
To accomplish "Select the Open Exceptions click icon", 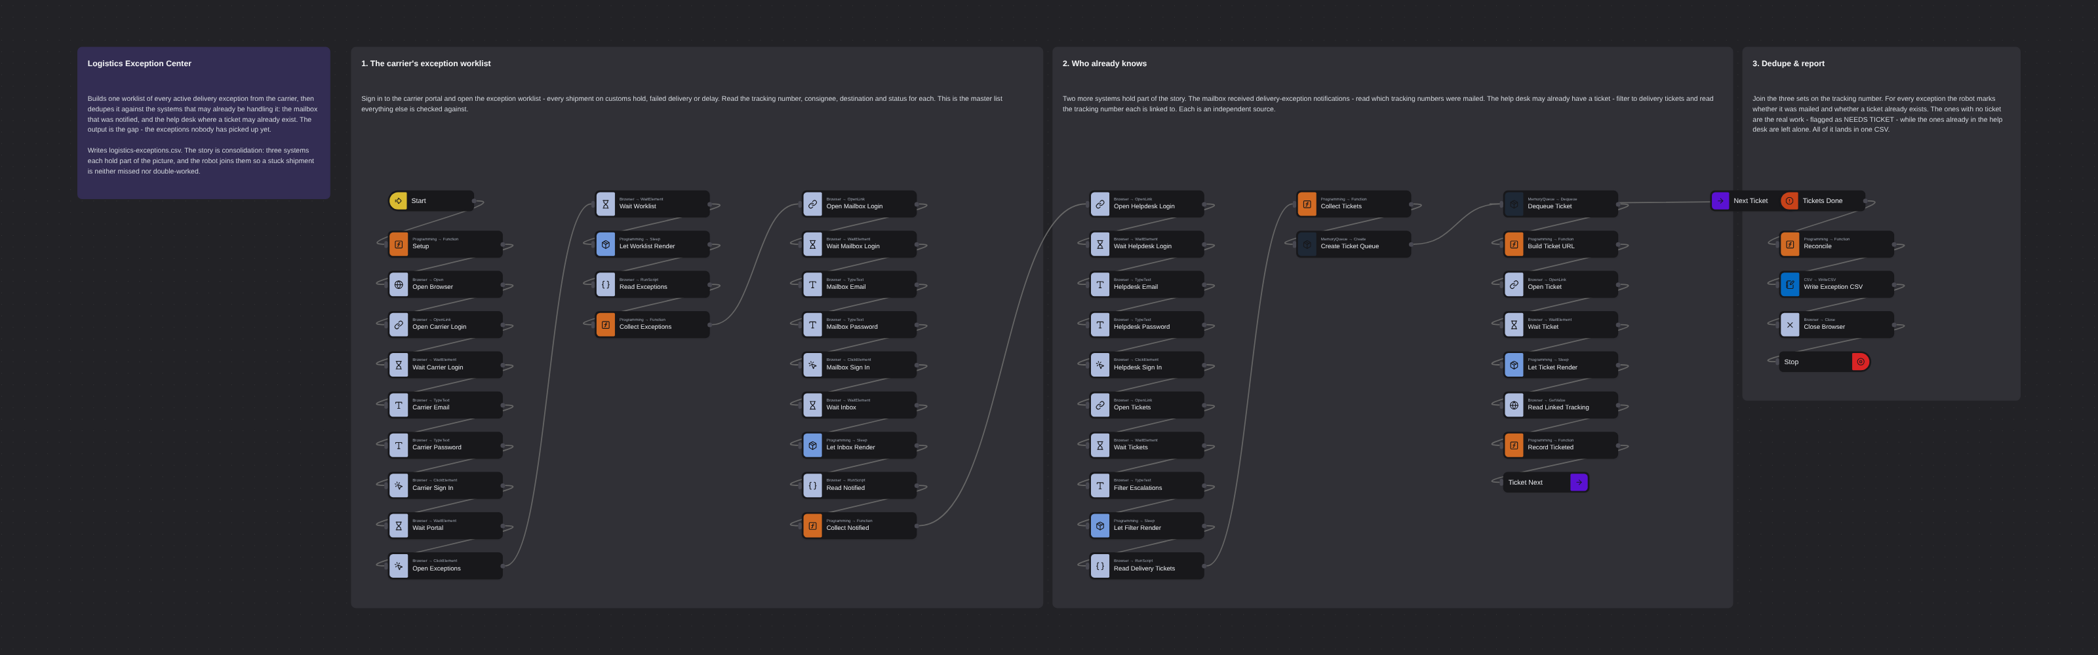I will (x=398, y=567).
